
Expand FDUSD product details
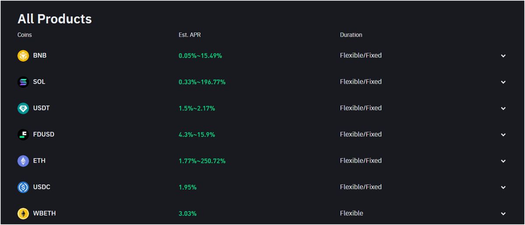tap(503, 135)
